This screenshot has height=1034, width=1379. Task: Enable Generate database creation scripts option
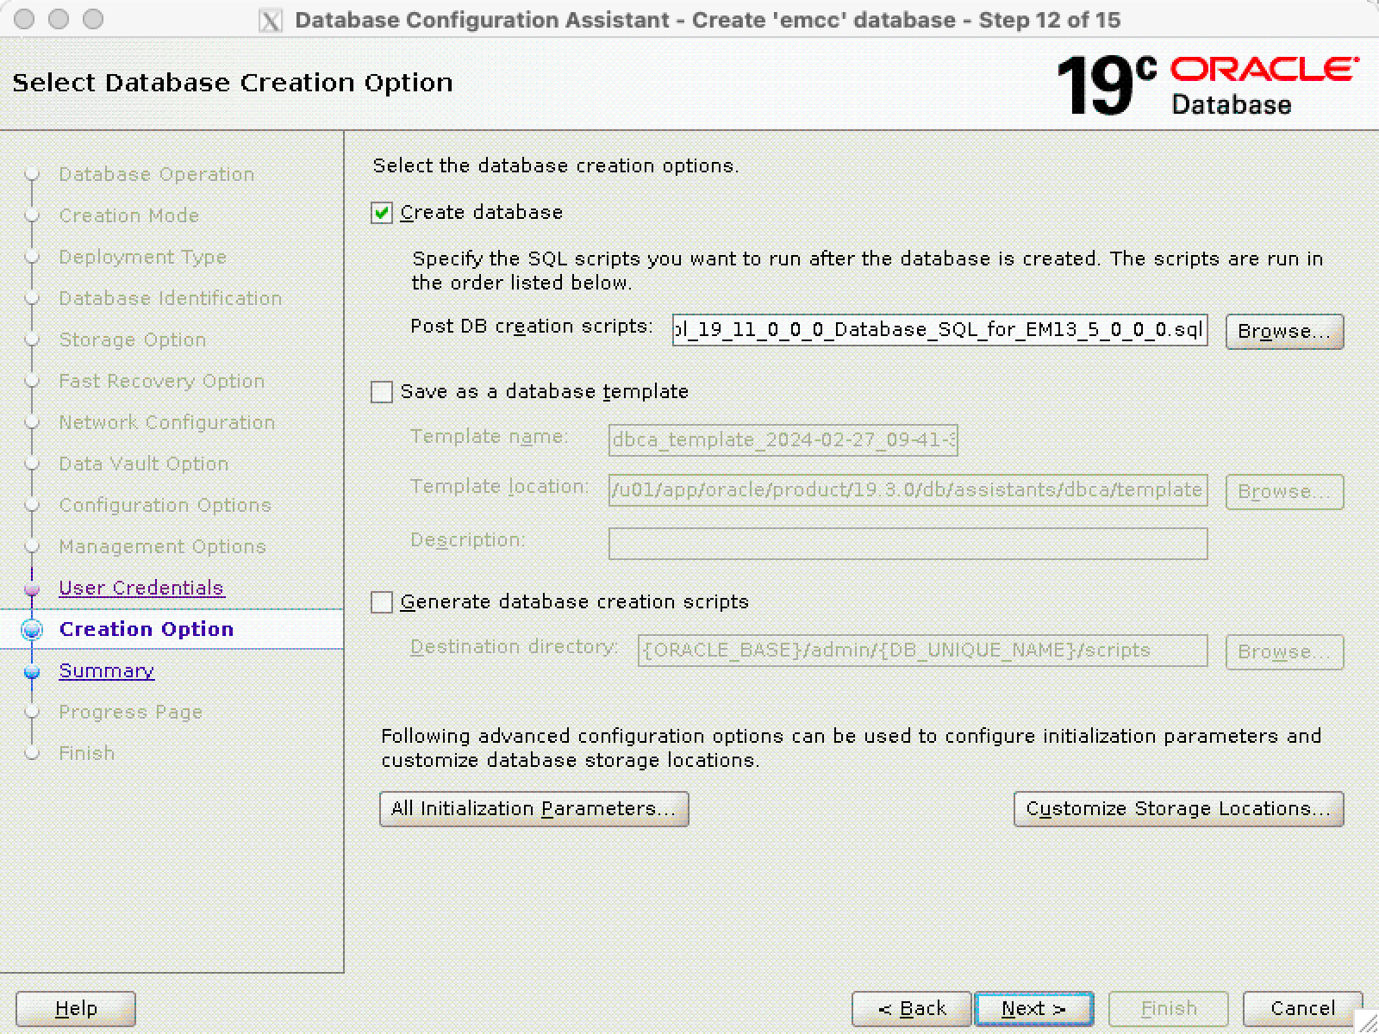(x=382, y=602)
